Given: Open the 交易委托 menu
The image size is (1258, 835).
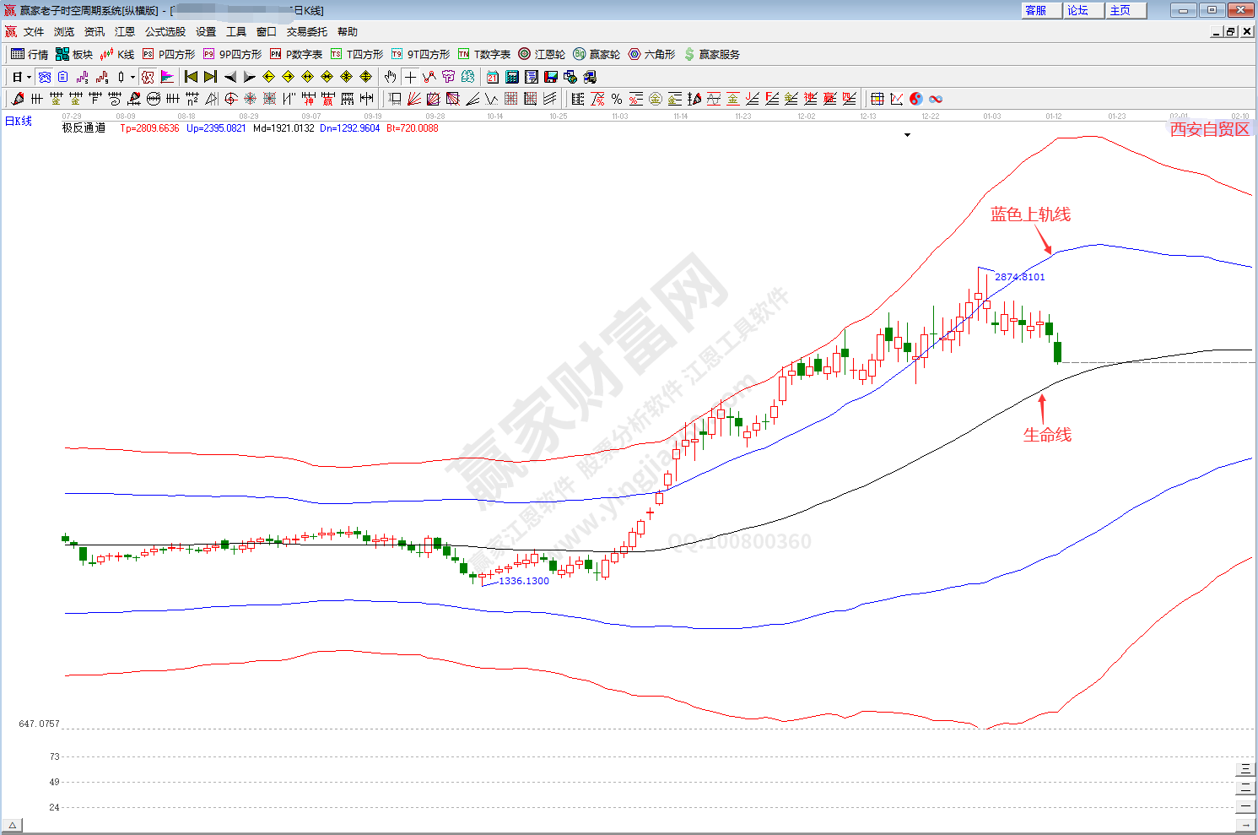Looking at the screenshot, I should [306, 31].
